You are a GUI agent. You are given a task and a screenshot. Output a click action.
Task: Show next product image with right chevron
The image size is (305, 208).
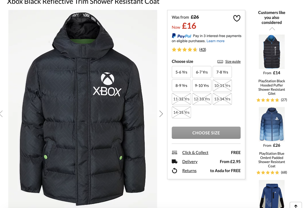[x=161, y=114]
